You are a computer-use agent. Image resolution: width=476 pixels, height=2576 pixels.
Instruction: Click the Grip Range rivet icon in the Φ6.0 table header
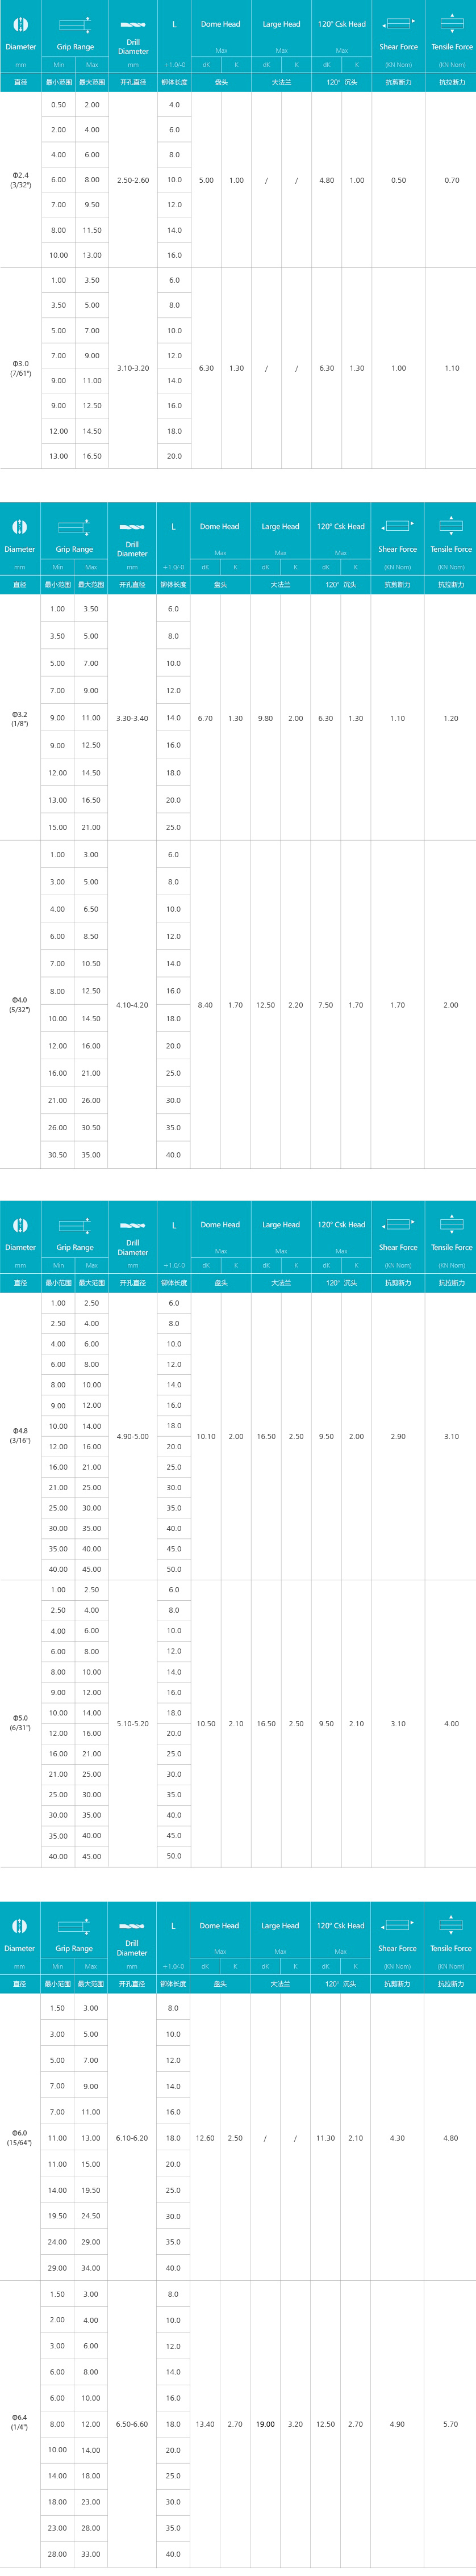[x=74, y=1926]
